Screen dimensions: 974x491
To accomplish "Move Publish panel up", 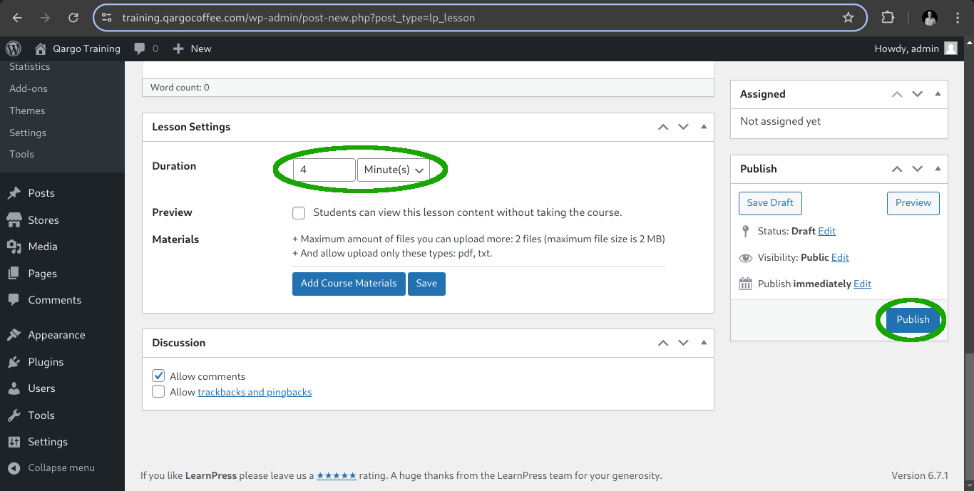I will click(x=897, y=169).
